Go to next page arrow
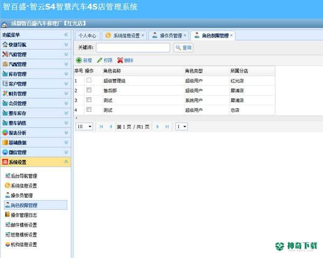 [x=158, y=126]
